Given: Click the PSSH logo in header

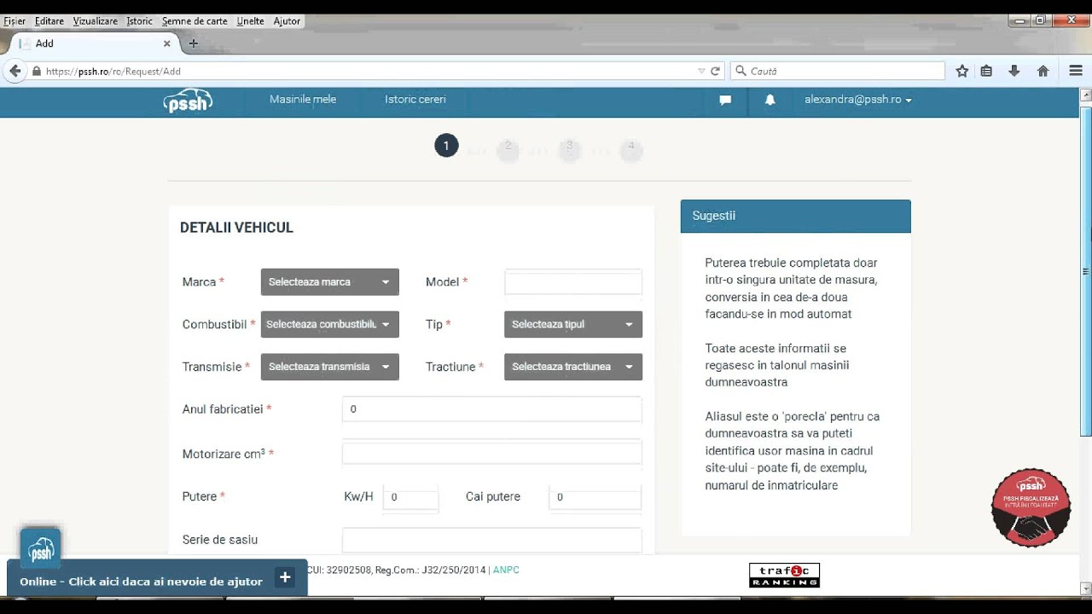Looking at the screenshot, I should coord(188,101).
